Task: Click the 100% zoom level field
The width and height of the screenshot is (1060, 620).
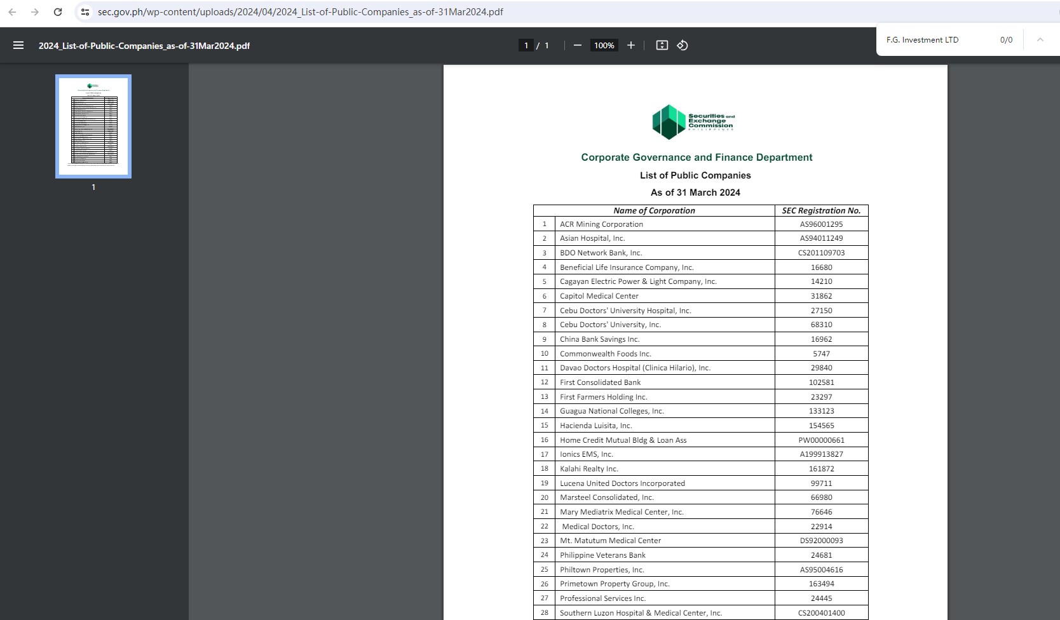Action: [604, 45]
